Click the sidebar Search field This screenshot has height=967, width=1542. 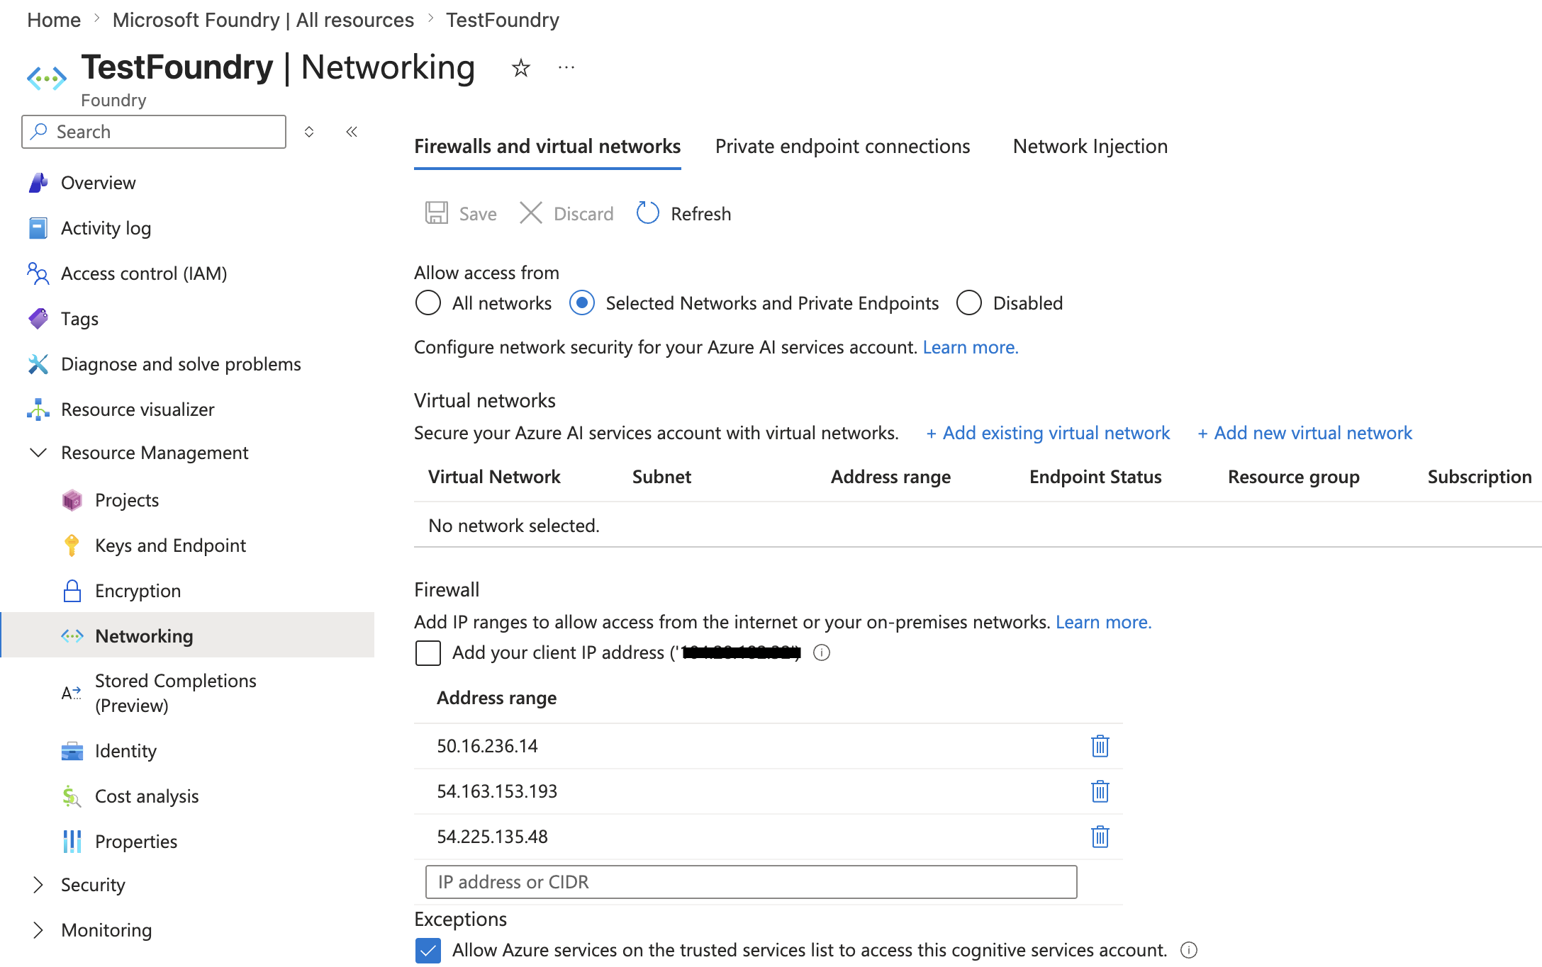(154, 132)
